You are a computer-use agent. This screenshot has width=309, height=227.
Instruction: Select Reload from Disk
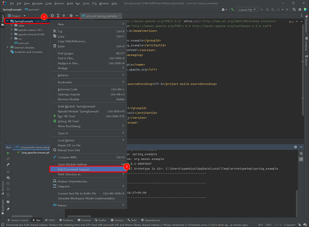(88, 150)
